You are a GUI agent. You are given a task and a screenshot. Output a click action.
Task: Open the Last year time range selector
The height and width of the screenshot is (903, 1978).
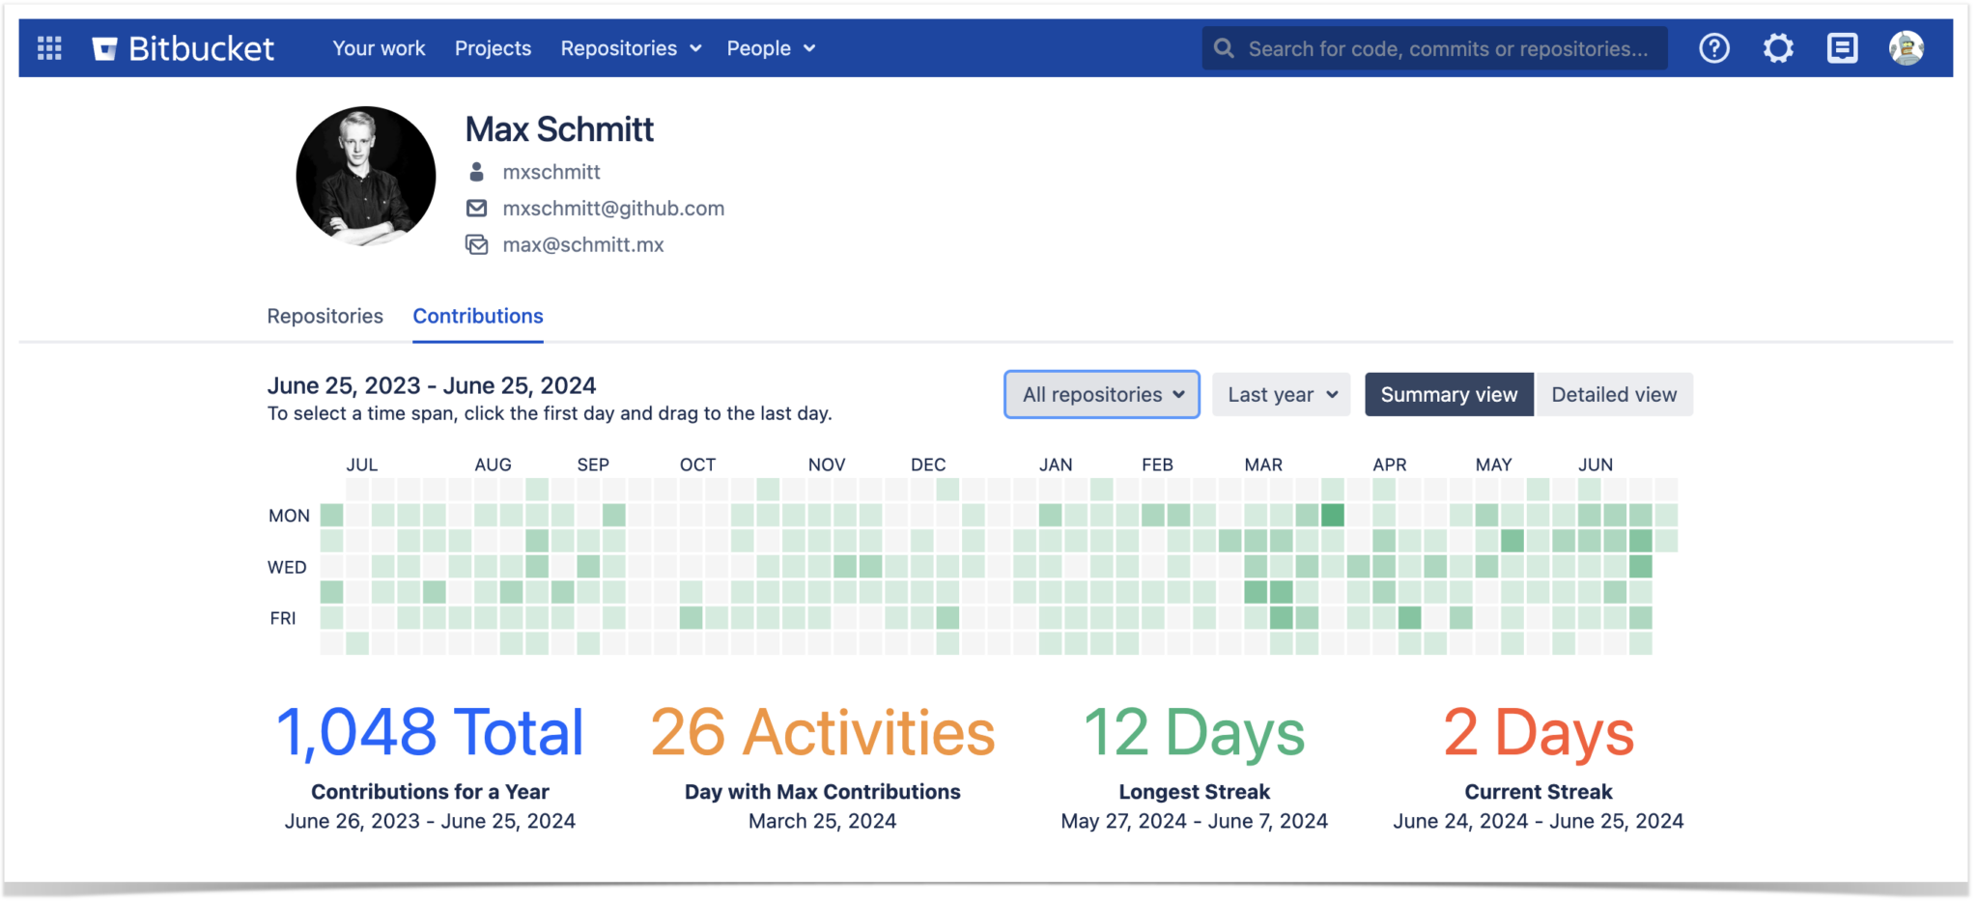1281,394
